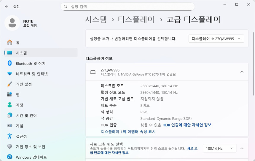The image size is (255, 161).
Task: Select 앱 in the sidebar
Action: [x=18, y=94]
